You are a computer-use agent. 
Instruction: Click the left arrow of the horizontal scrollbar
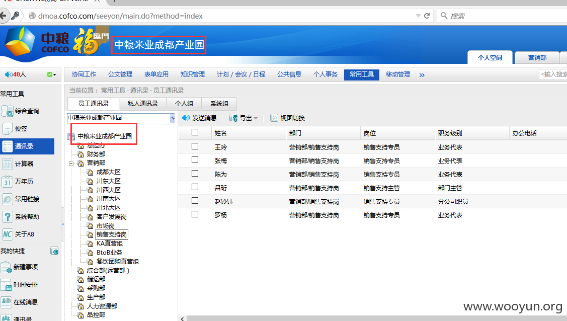tap(182, 318)
